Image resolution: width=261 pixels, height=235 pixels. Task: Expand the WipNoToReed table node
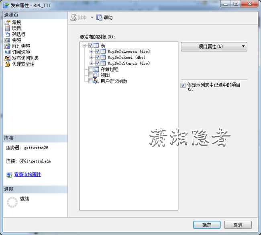[x=91, y=58]
